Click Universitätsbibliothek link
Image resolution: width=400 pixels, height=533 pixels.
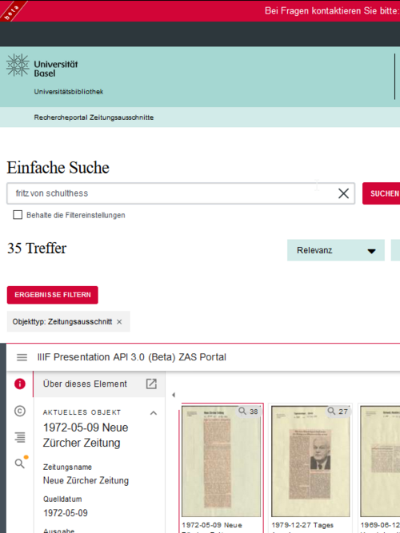coord(69,91)
